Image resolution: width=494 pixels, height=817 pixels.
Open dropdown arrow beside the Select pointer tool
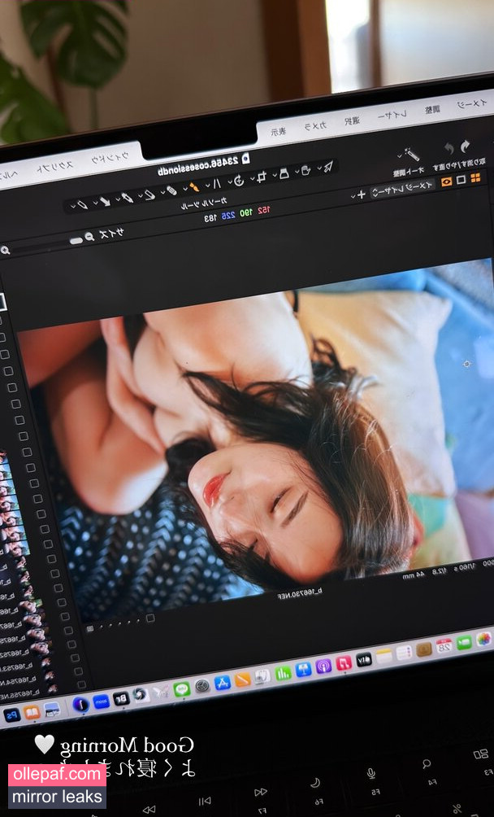(319, 168)
